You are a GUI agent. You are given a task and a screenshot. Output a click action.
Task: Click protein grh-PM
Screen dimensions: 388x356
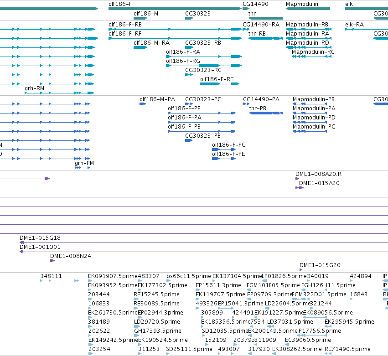[x=84, y=163]
